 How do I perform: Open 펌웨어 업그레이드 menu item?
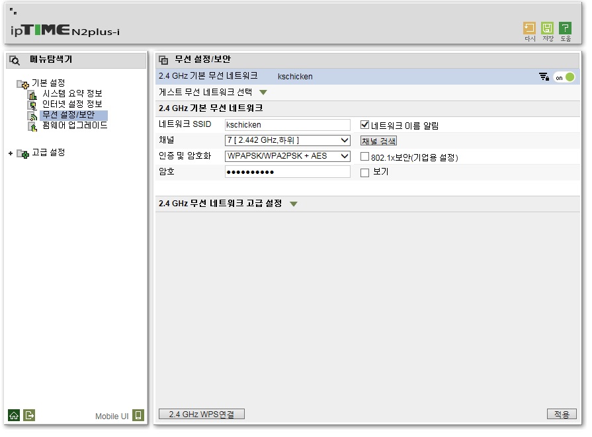point(75,126)
